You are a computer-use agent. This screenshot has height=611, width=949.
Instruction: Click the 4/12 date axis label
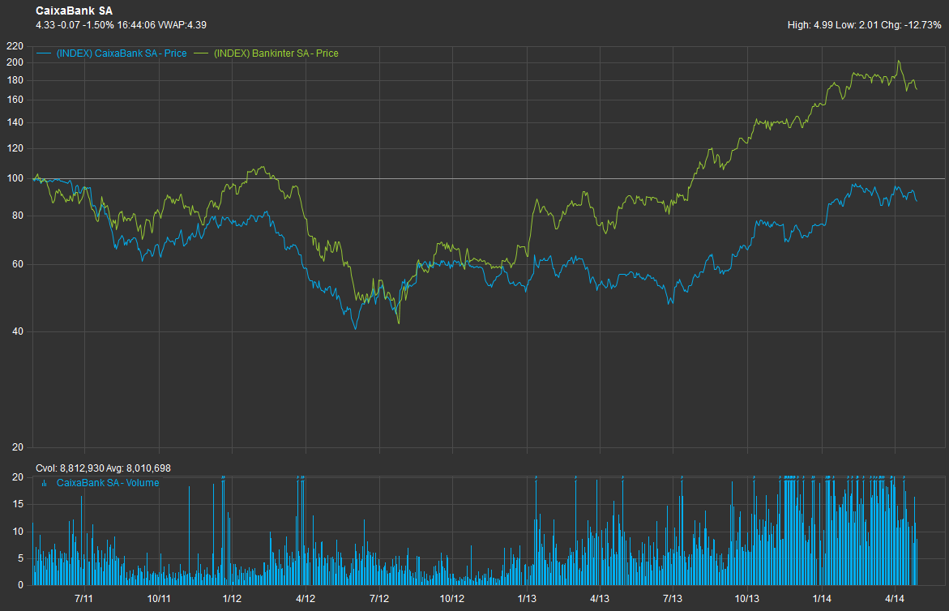305,598
